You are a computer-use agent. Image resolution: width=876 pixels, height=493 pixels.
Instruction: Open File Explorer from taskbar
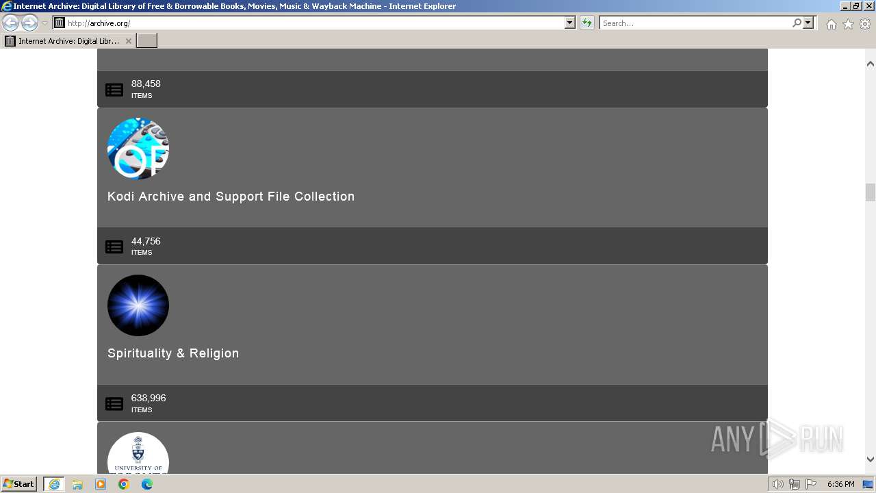tap(77, 484)
